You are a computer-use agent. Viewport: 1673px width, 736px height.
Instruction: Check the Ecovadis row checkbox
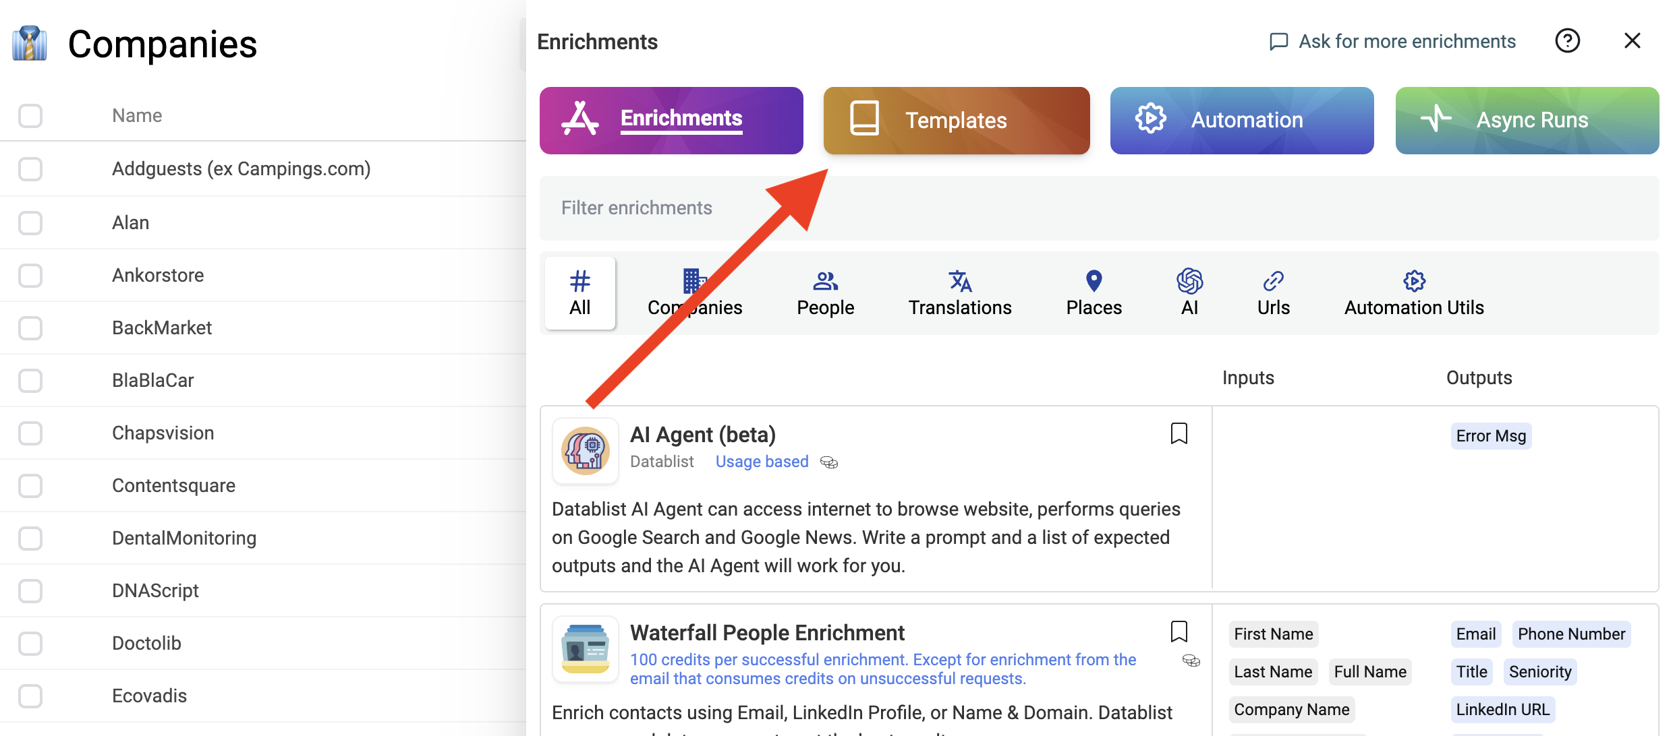(x=30, y=696)
